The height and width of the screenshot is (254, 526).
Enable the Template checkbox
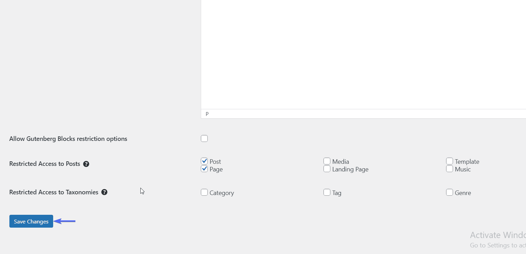point(450,161)
